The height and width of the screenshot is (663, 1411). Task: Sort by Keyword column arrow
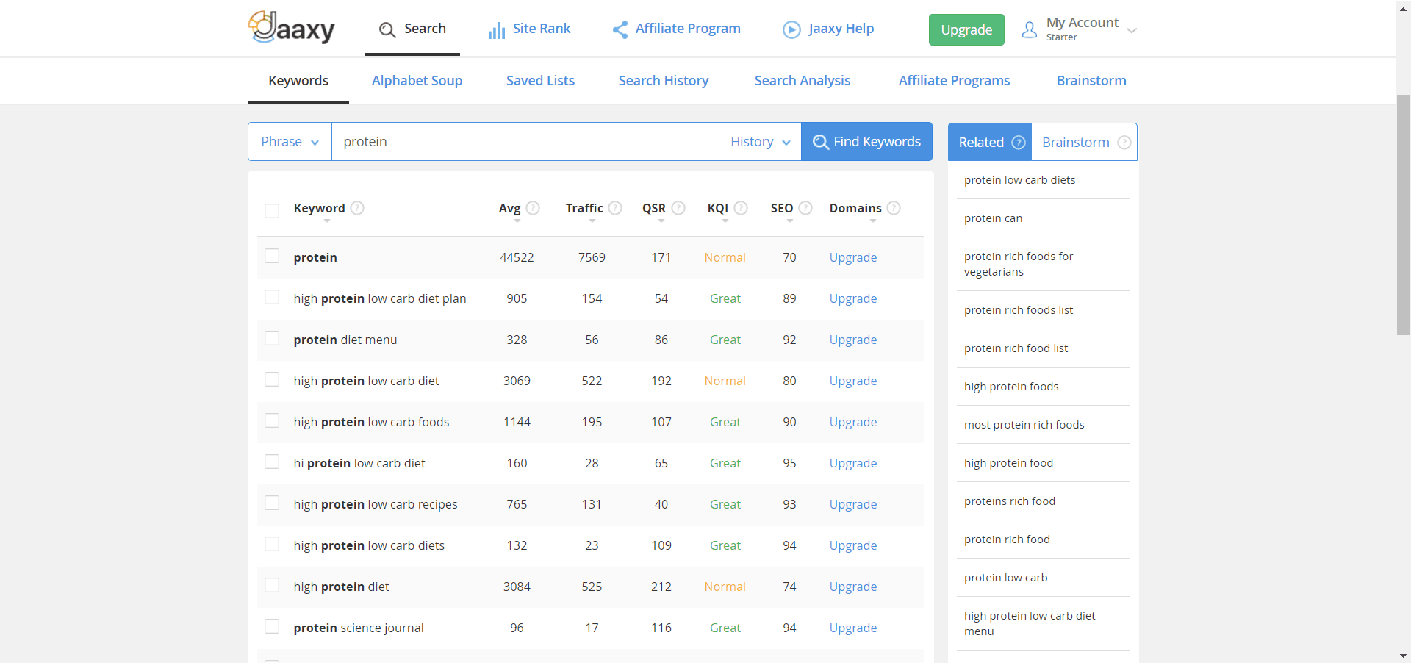327,221
